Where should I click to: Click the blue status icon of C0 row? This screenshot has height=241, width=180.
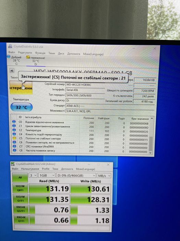tap(14, 122)
